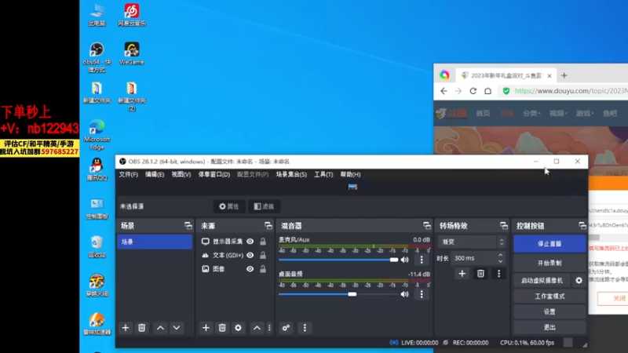Undock the 场景 panel

pos(188,226)
